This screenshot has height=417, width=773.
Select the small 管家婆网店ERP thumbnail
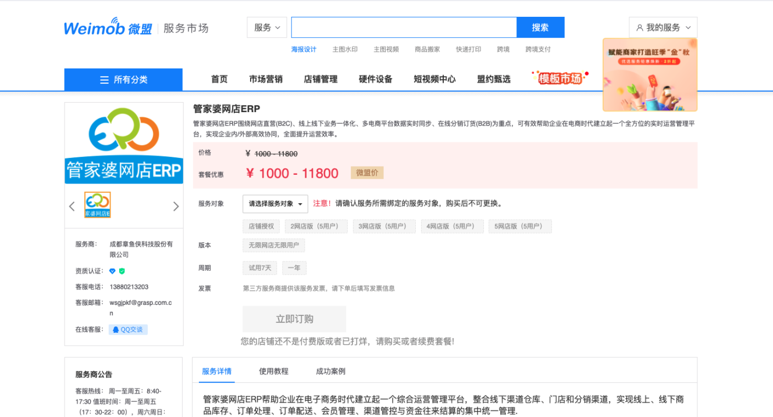pyautogui.click(x=98, y=205)
